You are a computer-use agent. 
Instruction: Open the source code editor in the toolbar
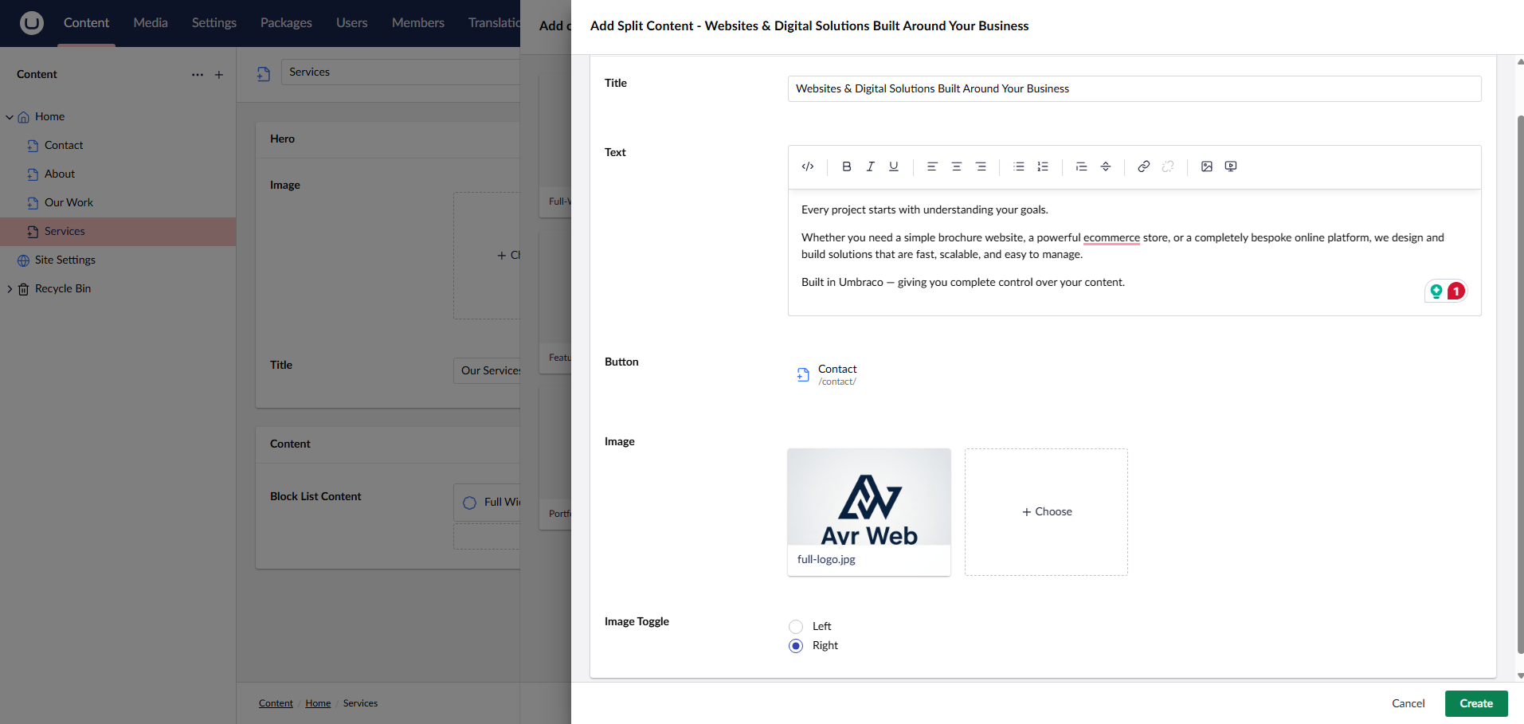tap(807, 166)
